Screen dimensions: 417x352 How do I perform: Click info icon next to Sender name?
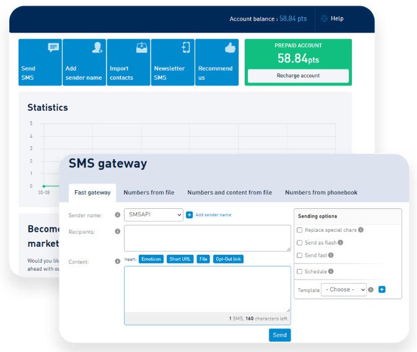click(x=118, y=215)
